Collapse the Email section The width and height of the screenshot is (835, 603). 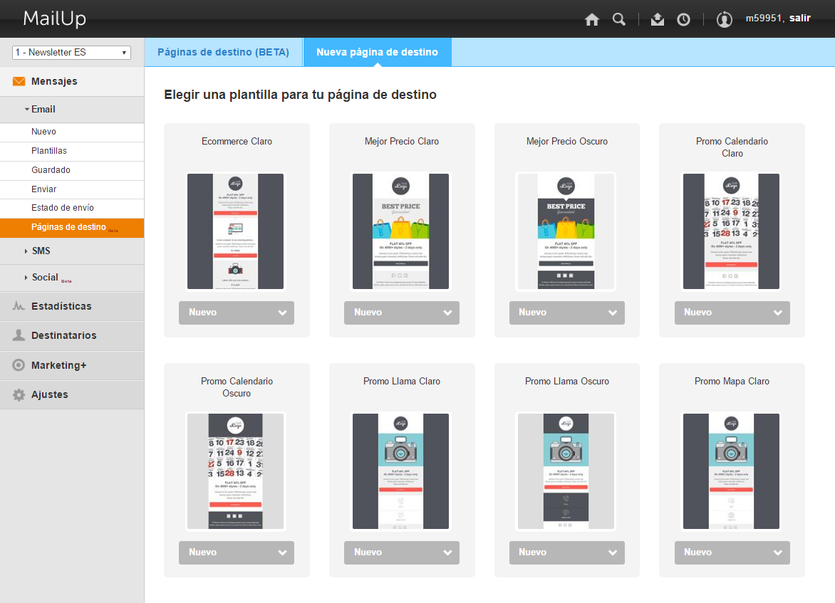(x=43, y=109)
